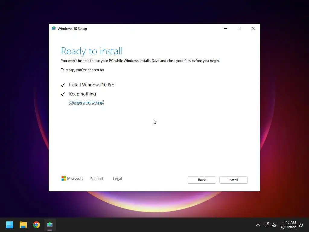
Task: Go back with the Back button
Action: 202,180
